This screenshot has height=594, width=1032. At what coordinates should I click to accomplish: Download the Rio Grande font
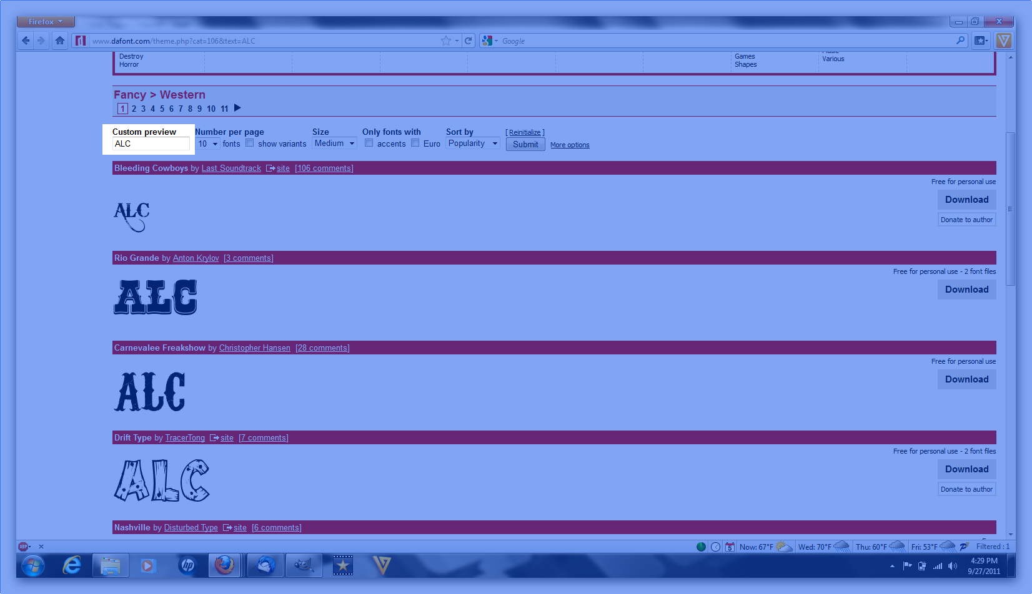pyautogui.click(x=967, y=290)
